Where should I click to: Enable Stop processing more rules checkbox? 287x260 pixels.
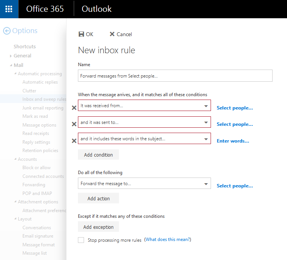pyautogui.click(x=81, y=240)
